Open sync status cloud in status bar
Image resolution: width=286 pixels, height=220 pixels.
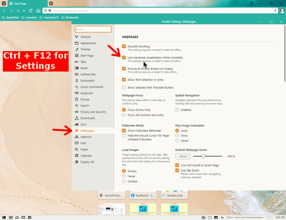pyautogui.click(x=17, y=217)
